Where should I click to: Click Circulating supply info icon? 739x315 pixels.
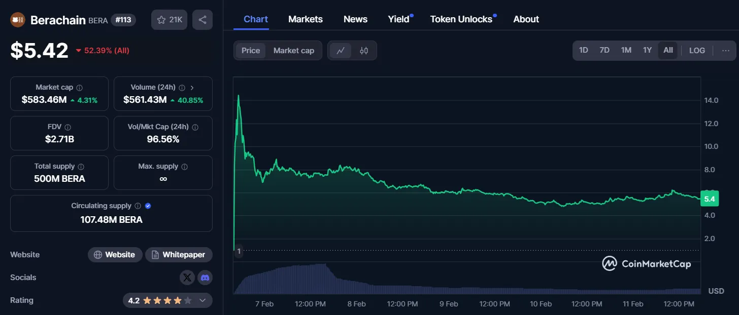(137, 206)
